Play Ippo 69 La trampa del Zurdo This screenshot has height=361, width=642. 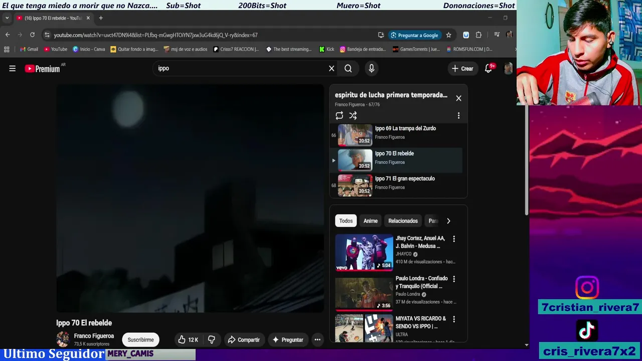[396, 135]
